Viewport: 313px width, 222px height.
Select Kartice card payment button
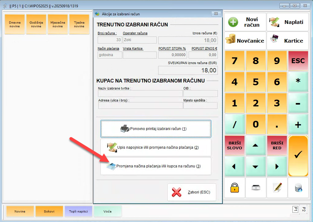pos(287,40)
